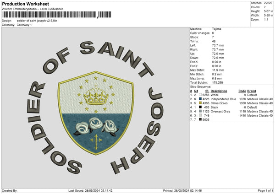Select the 'Black' description in stop 4
The height and width of the screenshot is (194, 275).
pos(214,108)
